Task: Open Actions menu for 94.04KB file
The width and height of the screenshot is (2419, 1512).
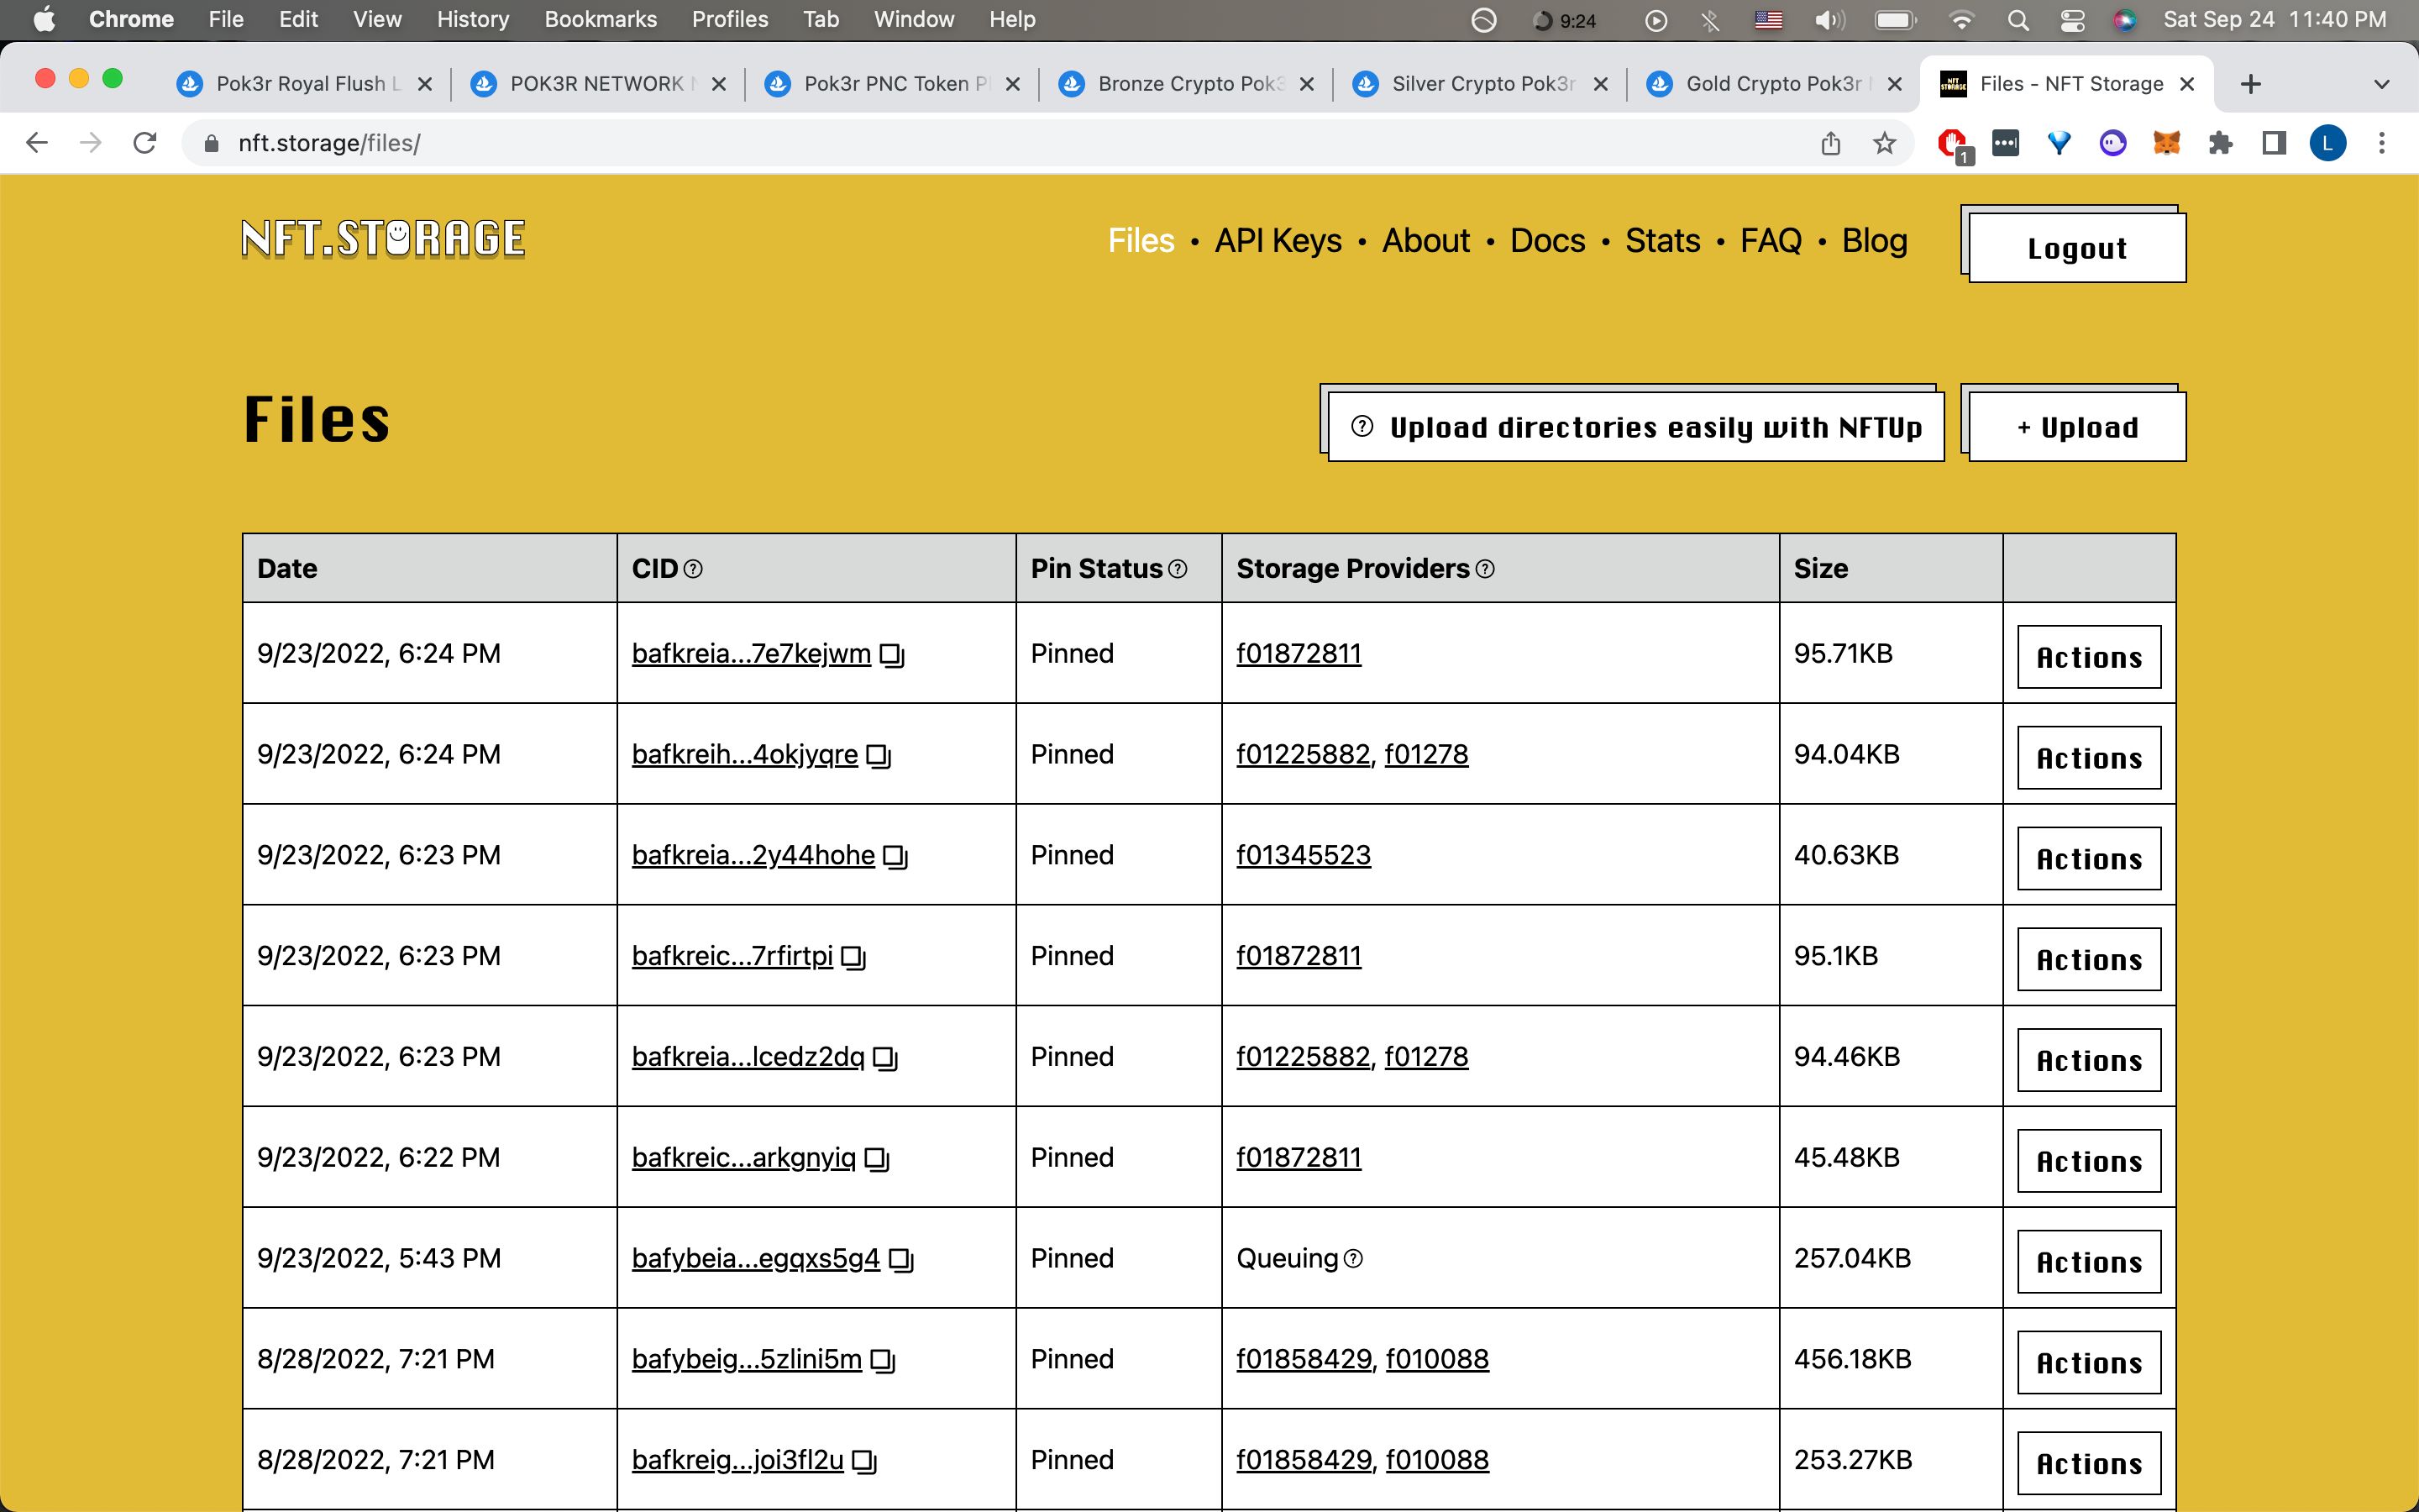Action: [x=2089, y=758]
